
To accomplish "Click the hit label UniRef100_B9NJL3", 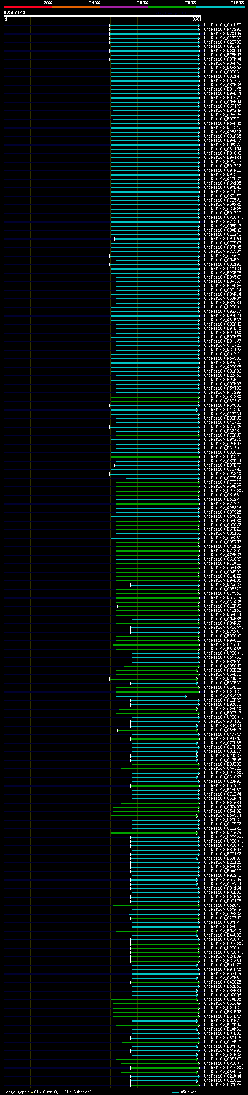I will 222,162.
